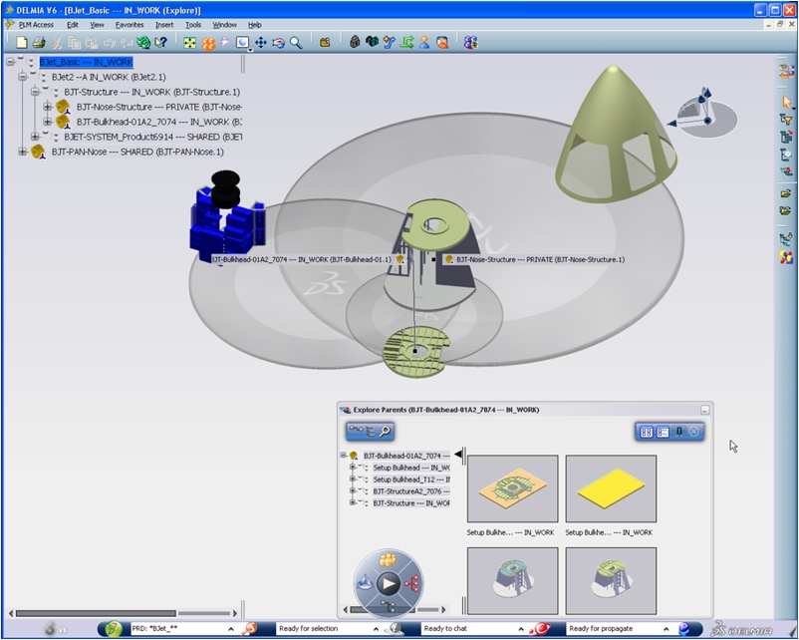Expand the Ready for selection status dropdown
Image resolution: width=799 pixels, height=640 pixels.
pyautogui.click(x=376, y=629)
